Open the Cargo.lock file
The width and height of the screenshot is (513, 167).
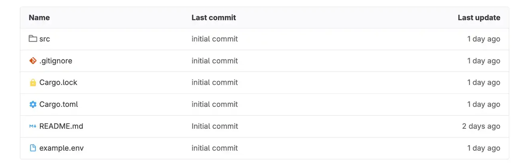coord(58,83)
